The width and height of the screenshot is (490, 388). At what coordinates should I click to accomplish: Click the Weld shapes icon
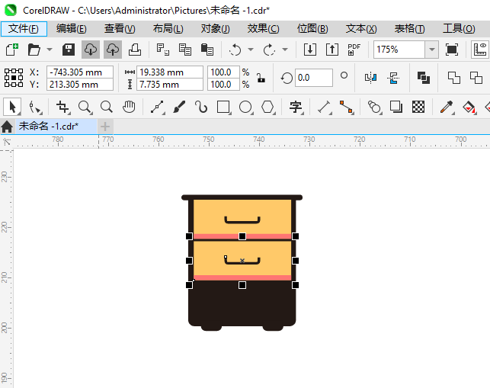point(453,78)
